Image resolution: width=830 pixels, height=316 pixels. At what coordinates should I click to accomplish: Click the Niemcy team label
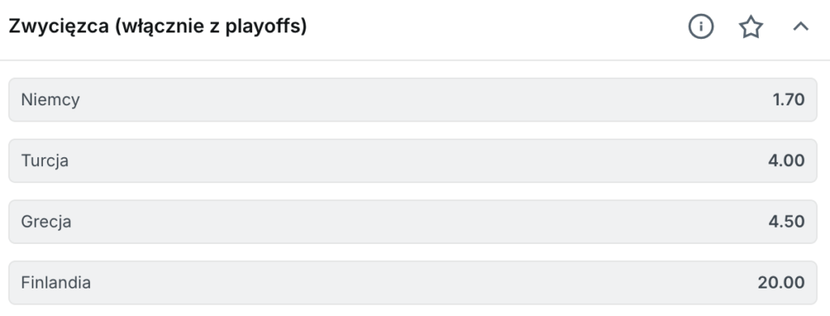tap(50, 100)
